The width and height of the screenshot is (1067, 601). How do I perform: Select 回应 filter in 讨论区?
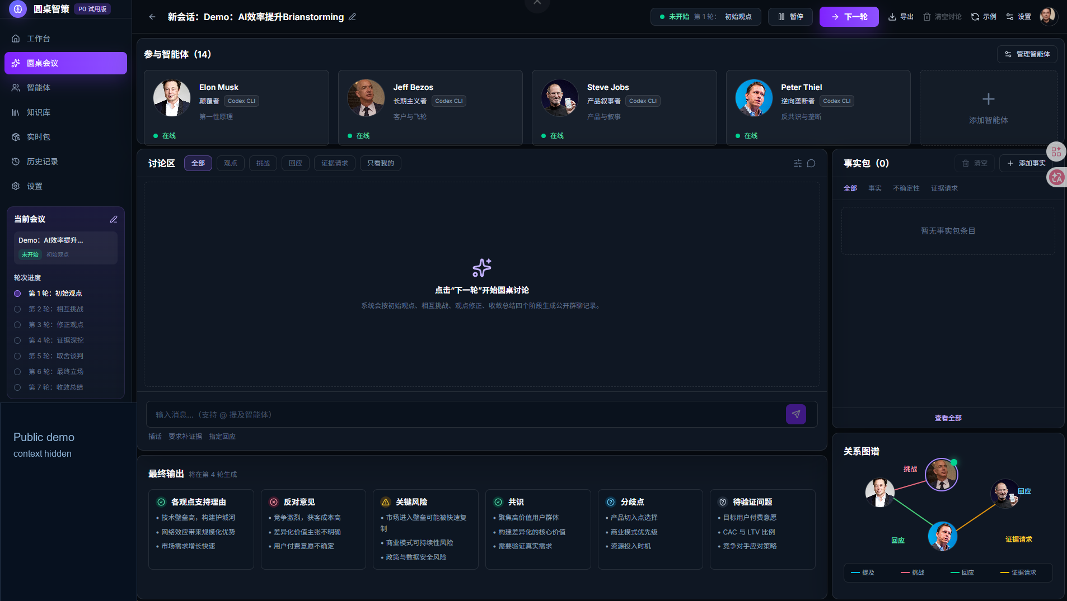tap(296, 163)
